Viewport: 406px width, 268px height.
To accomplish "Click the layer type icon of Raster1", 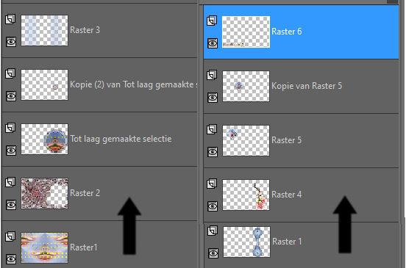I will point(10,236).
